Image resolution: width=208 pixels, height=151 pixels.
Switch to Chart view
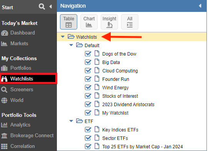(x=89, y=22)
